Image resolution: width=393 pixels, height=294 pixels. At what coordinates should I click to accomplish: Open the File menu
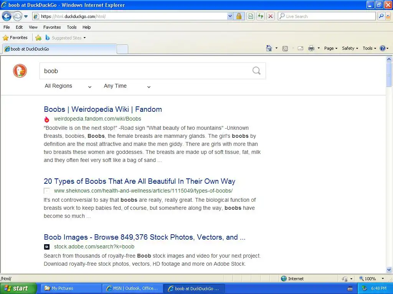(x=7, y=27)
